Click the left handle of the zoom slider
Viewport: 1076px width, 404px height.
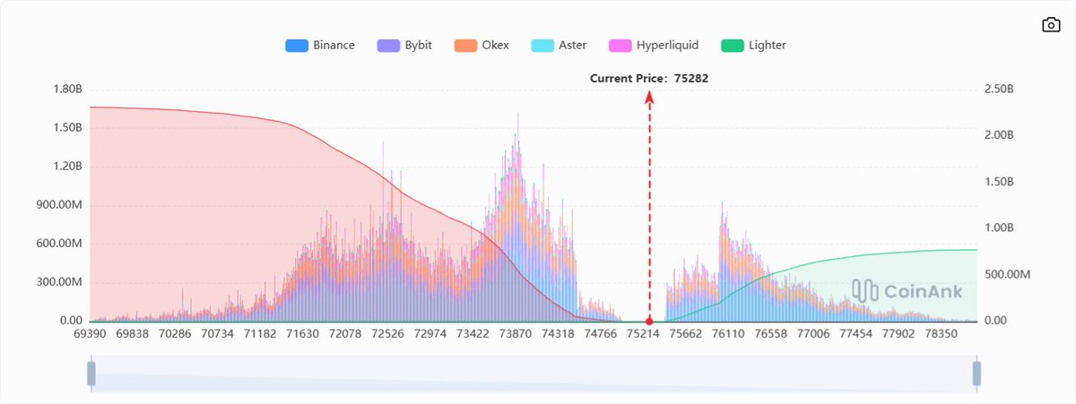91,374
